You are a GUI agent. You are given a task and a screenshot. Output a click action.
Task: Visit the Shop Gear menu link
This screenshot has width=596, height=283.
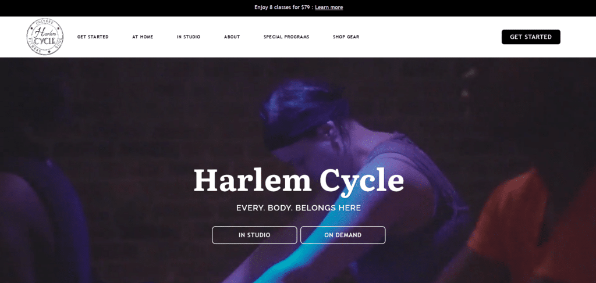(x=346, y=37)
